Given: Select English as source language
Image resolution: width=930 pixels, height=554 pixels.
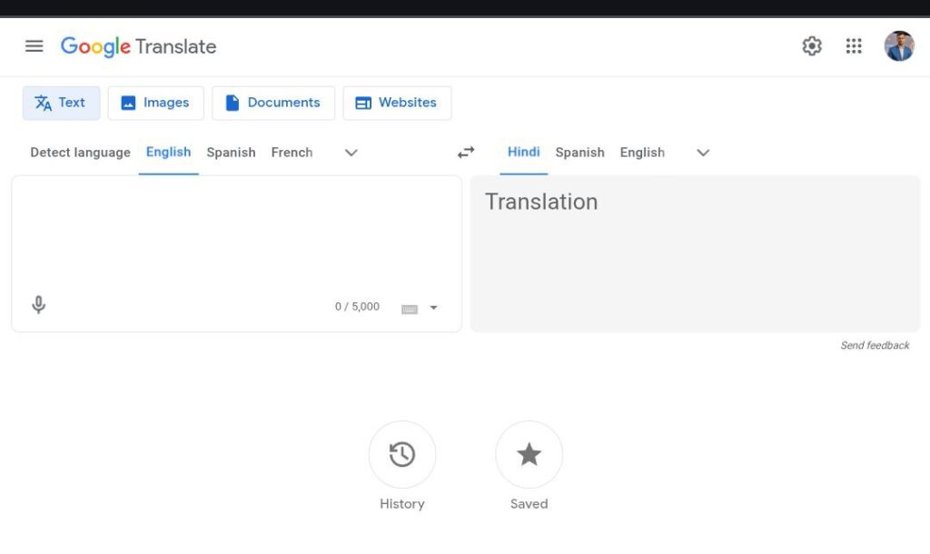Looking at the screenshot, I should (168, 153).
